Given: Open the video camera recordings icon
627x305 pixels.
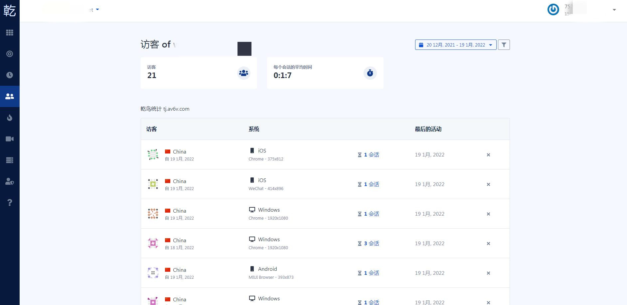Looking at the screenshot, I should [10, 139].
